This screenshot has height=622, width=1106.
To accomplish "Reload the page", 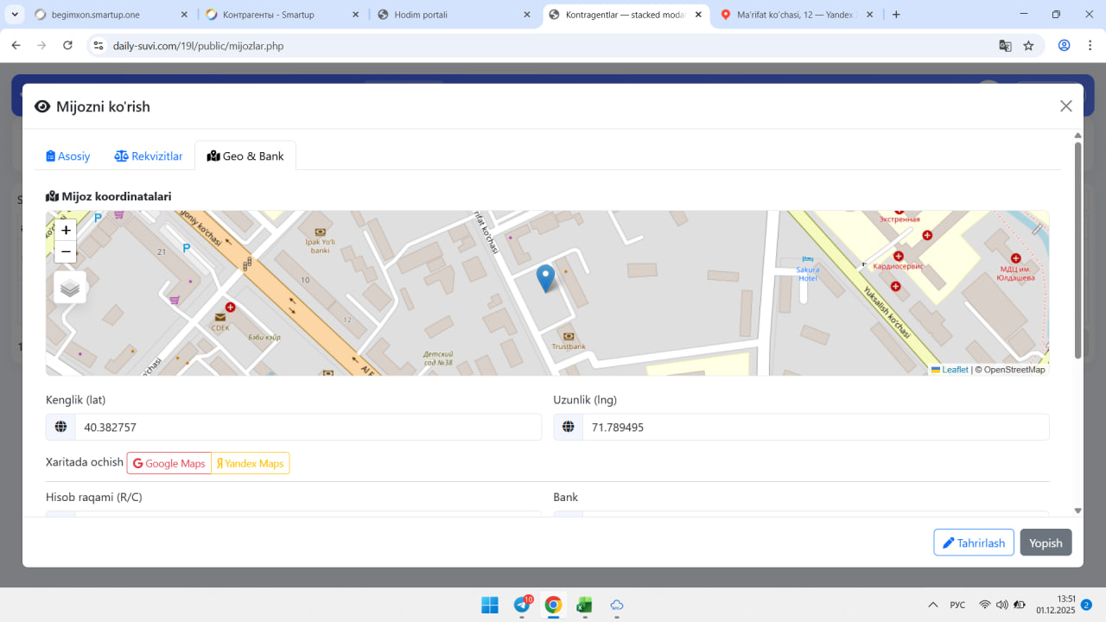I will point(68,46).
